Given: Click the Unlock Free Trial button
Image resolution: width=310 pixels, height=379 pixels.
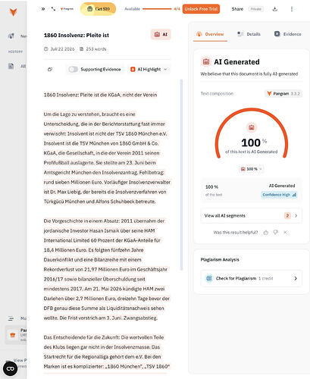Looking at the screenshot, I should tap(201, 9).
